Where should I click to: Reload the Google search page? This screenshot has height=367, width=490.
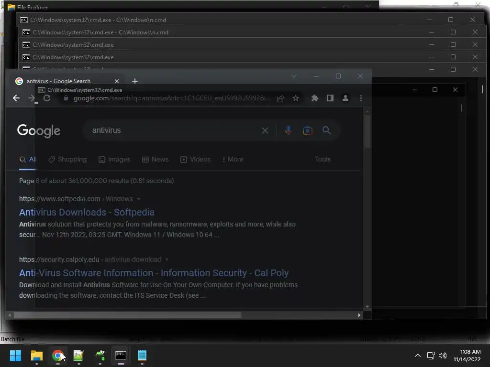click(x=47, y=98)
